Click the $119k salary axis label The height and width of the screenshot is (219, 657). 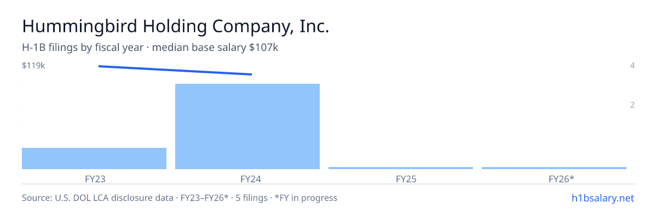click(33, 66)
